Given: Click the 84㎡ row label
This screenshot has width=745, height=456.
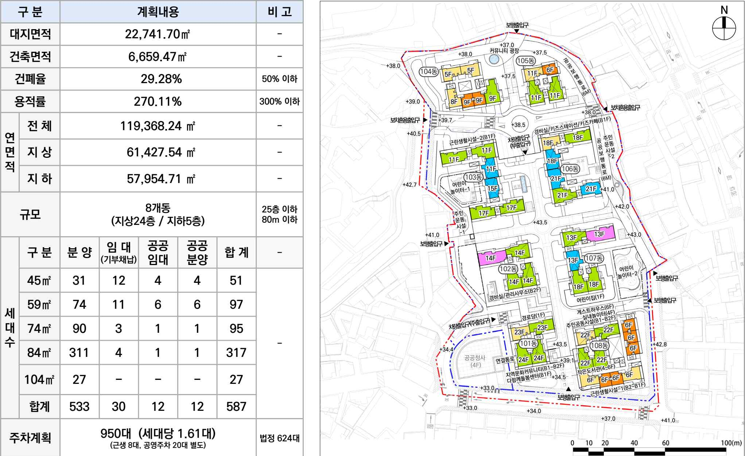Looking at the screenshot, I should click(x=39, y=352).
